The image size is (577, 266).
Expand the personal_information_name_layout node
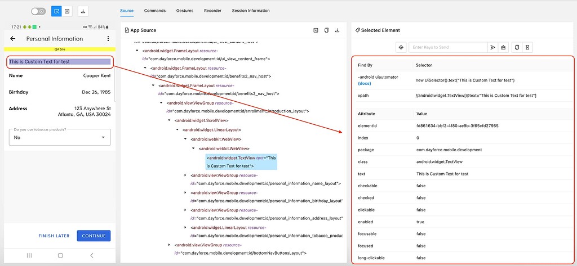(185, 175)
